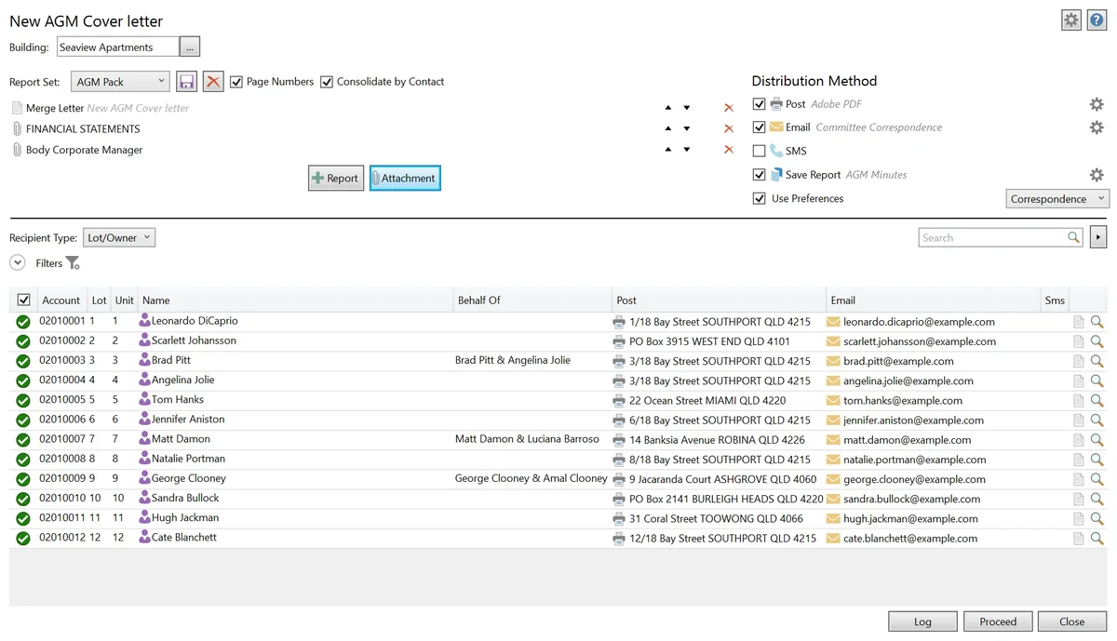Screen dimensions: 1117x641
Task: Delete the report set with the red X button
Action: [214, 82]
